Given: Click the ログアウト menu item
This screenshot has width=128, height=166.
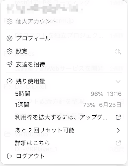Looking at the screenshot, I should click(64, 156).
